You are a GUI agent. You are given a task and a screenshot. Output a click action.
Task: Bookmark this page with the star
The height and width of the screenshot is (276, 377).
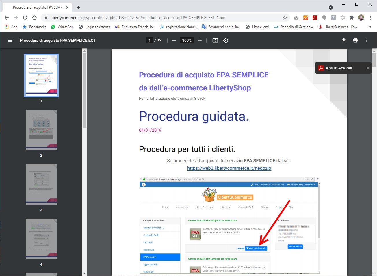coord(285,18)
